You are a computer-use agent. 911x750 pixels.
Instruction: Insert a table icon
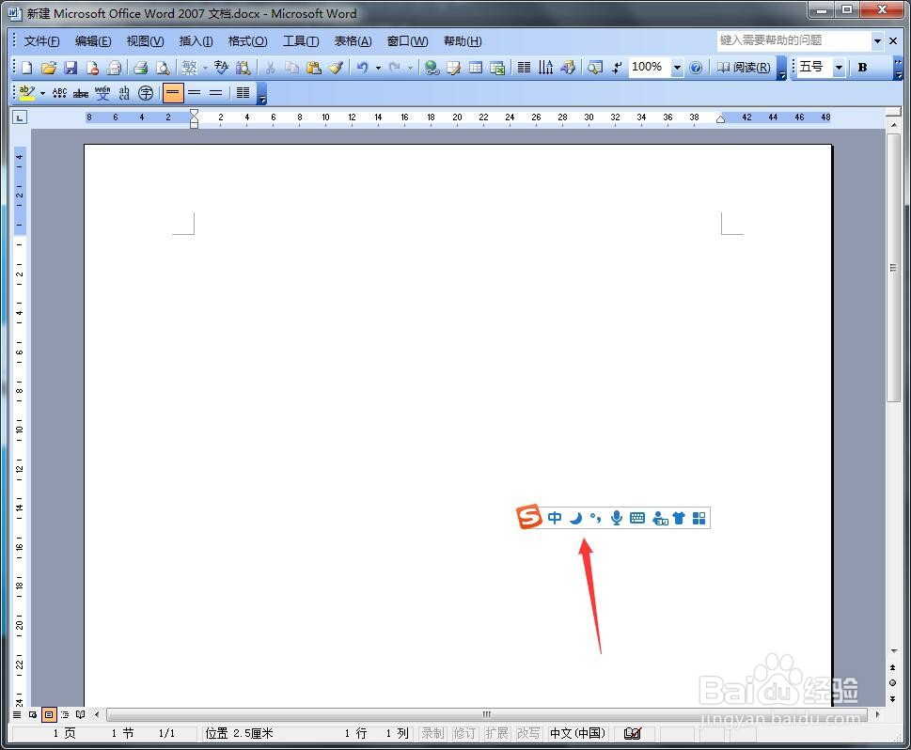476,68
